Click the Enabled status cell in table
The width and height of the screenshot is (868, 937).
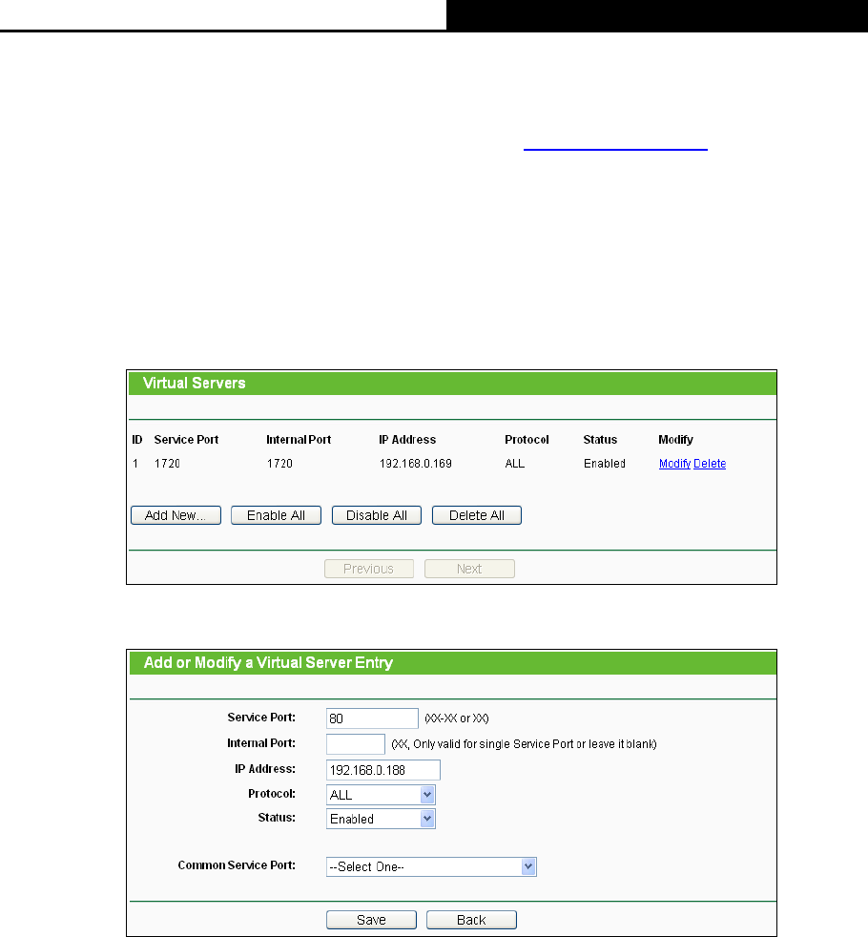[605, 464]
